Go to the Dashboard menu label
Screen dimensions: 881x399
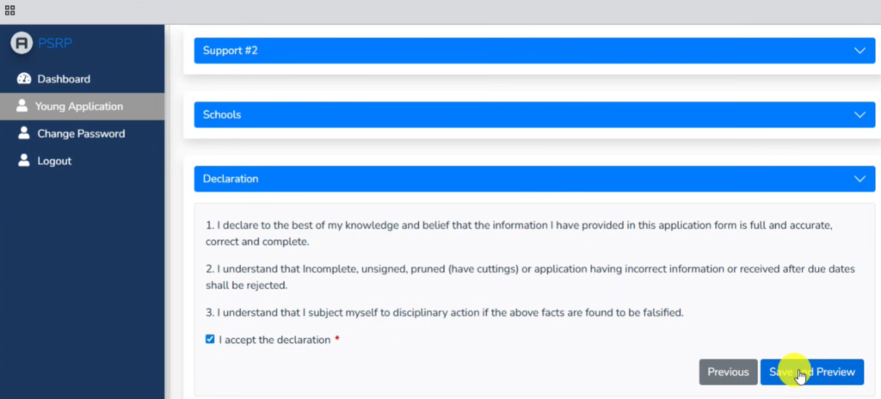[x=64, y=79]
